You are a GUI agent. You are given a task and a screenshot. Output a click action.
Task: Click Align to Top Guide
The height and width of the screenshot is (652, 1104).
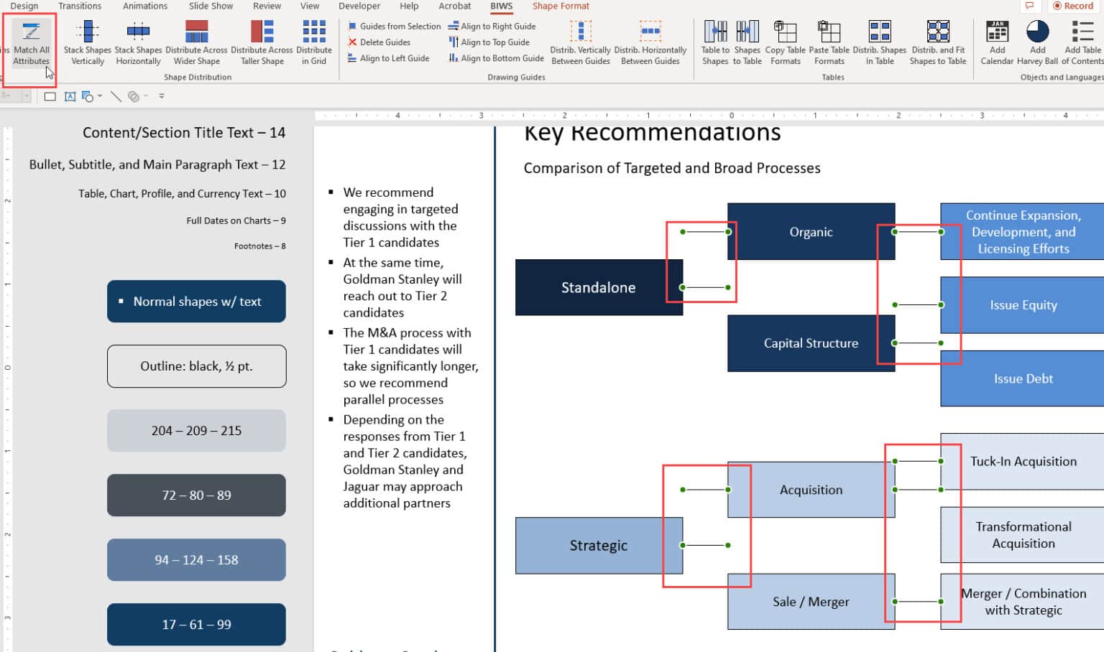tap(492, 42)
